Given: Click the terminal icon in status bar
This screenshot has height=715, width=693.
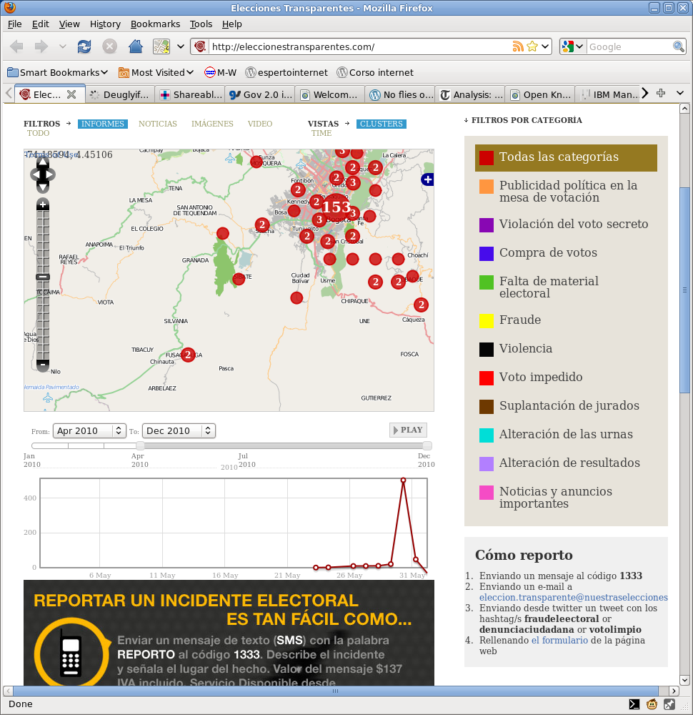Looking at the screenshot, I should pyautogui.click(x=634, y=704).
